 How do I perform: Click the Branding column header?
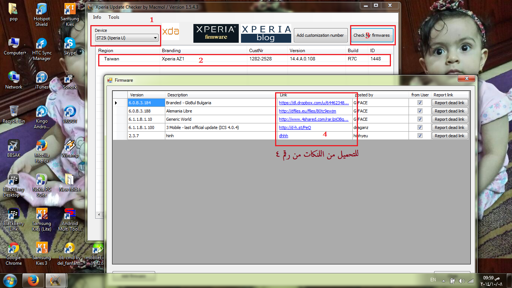204,51
